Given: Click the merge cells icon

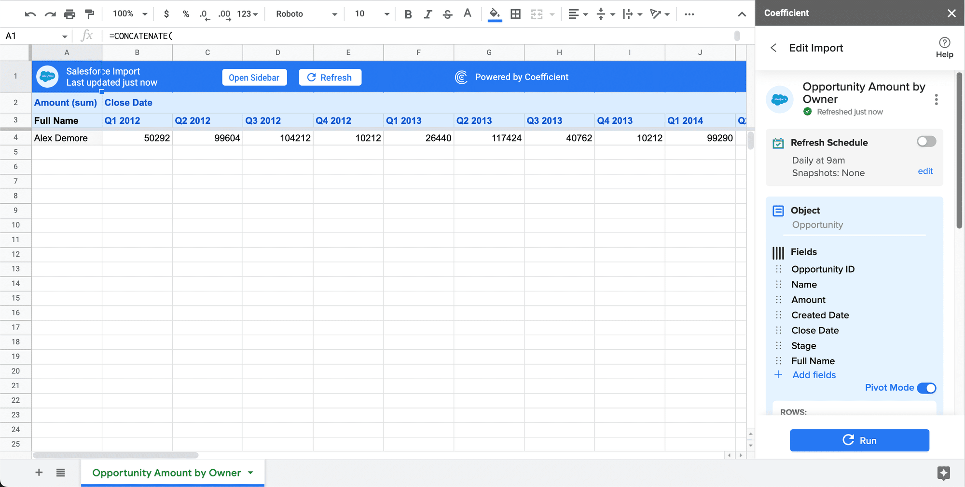Looking at the screenshot, I should pyautogui.click(x=537, y=14).
